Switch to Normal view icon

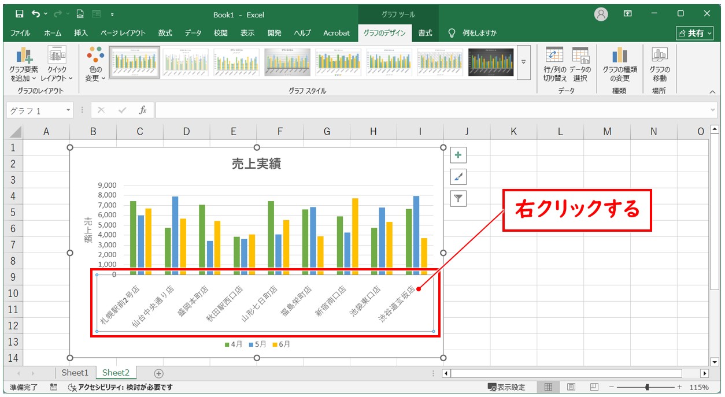pos(549,387)
